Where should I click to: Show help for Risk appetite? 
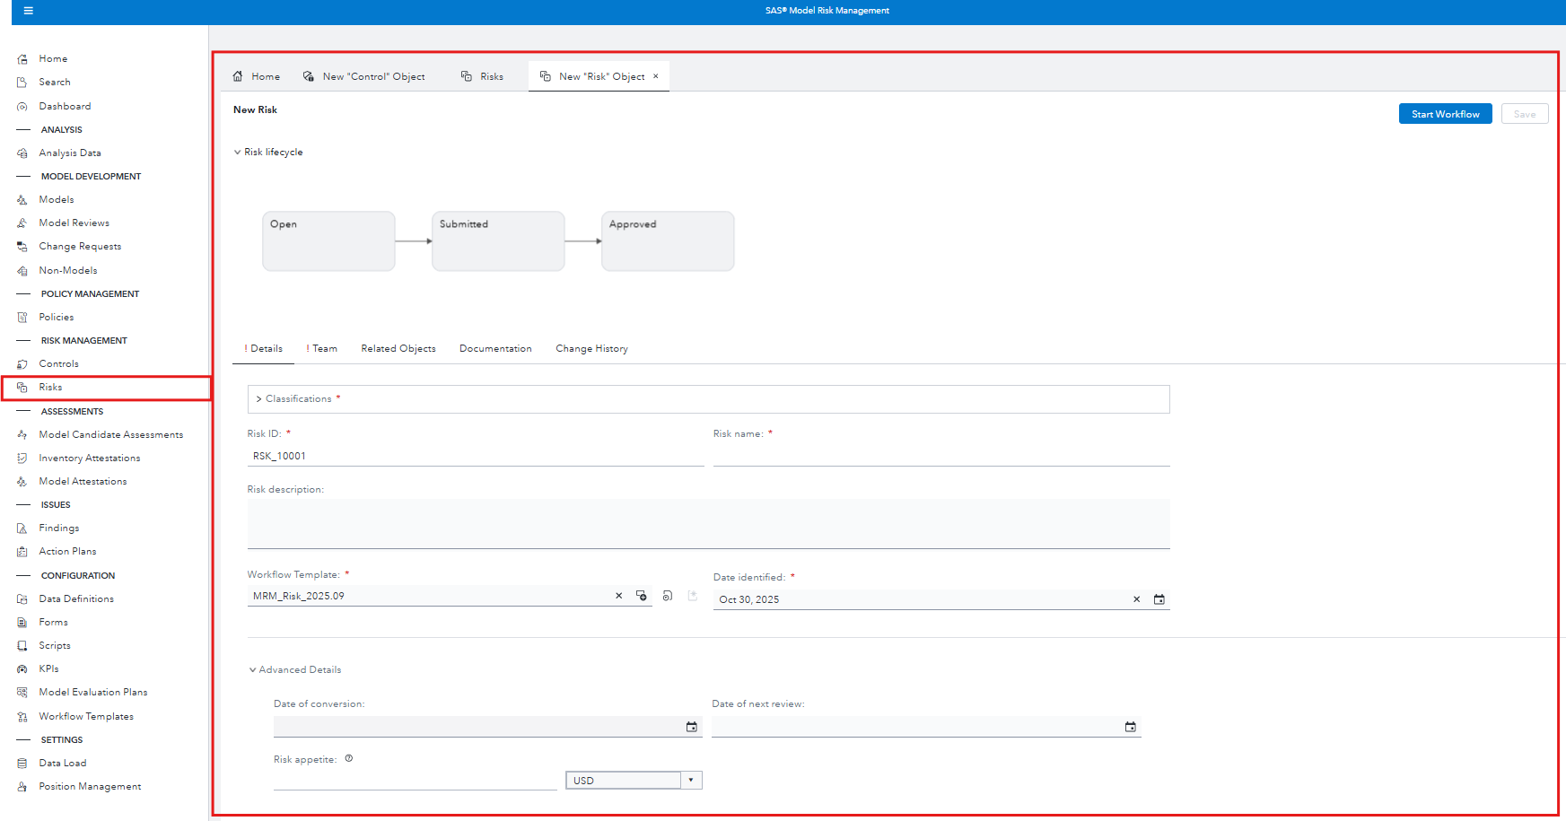pos(349,758)
